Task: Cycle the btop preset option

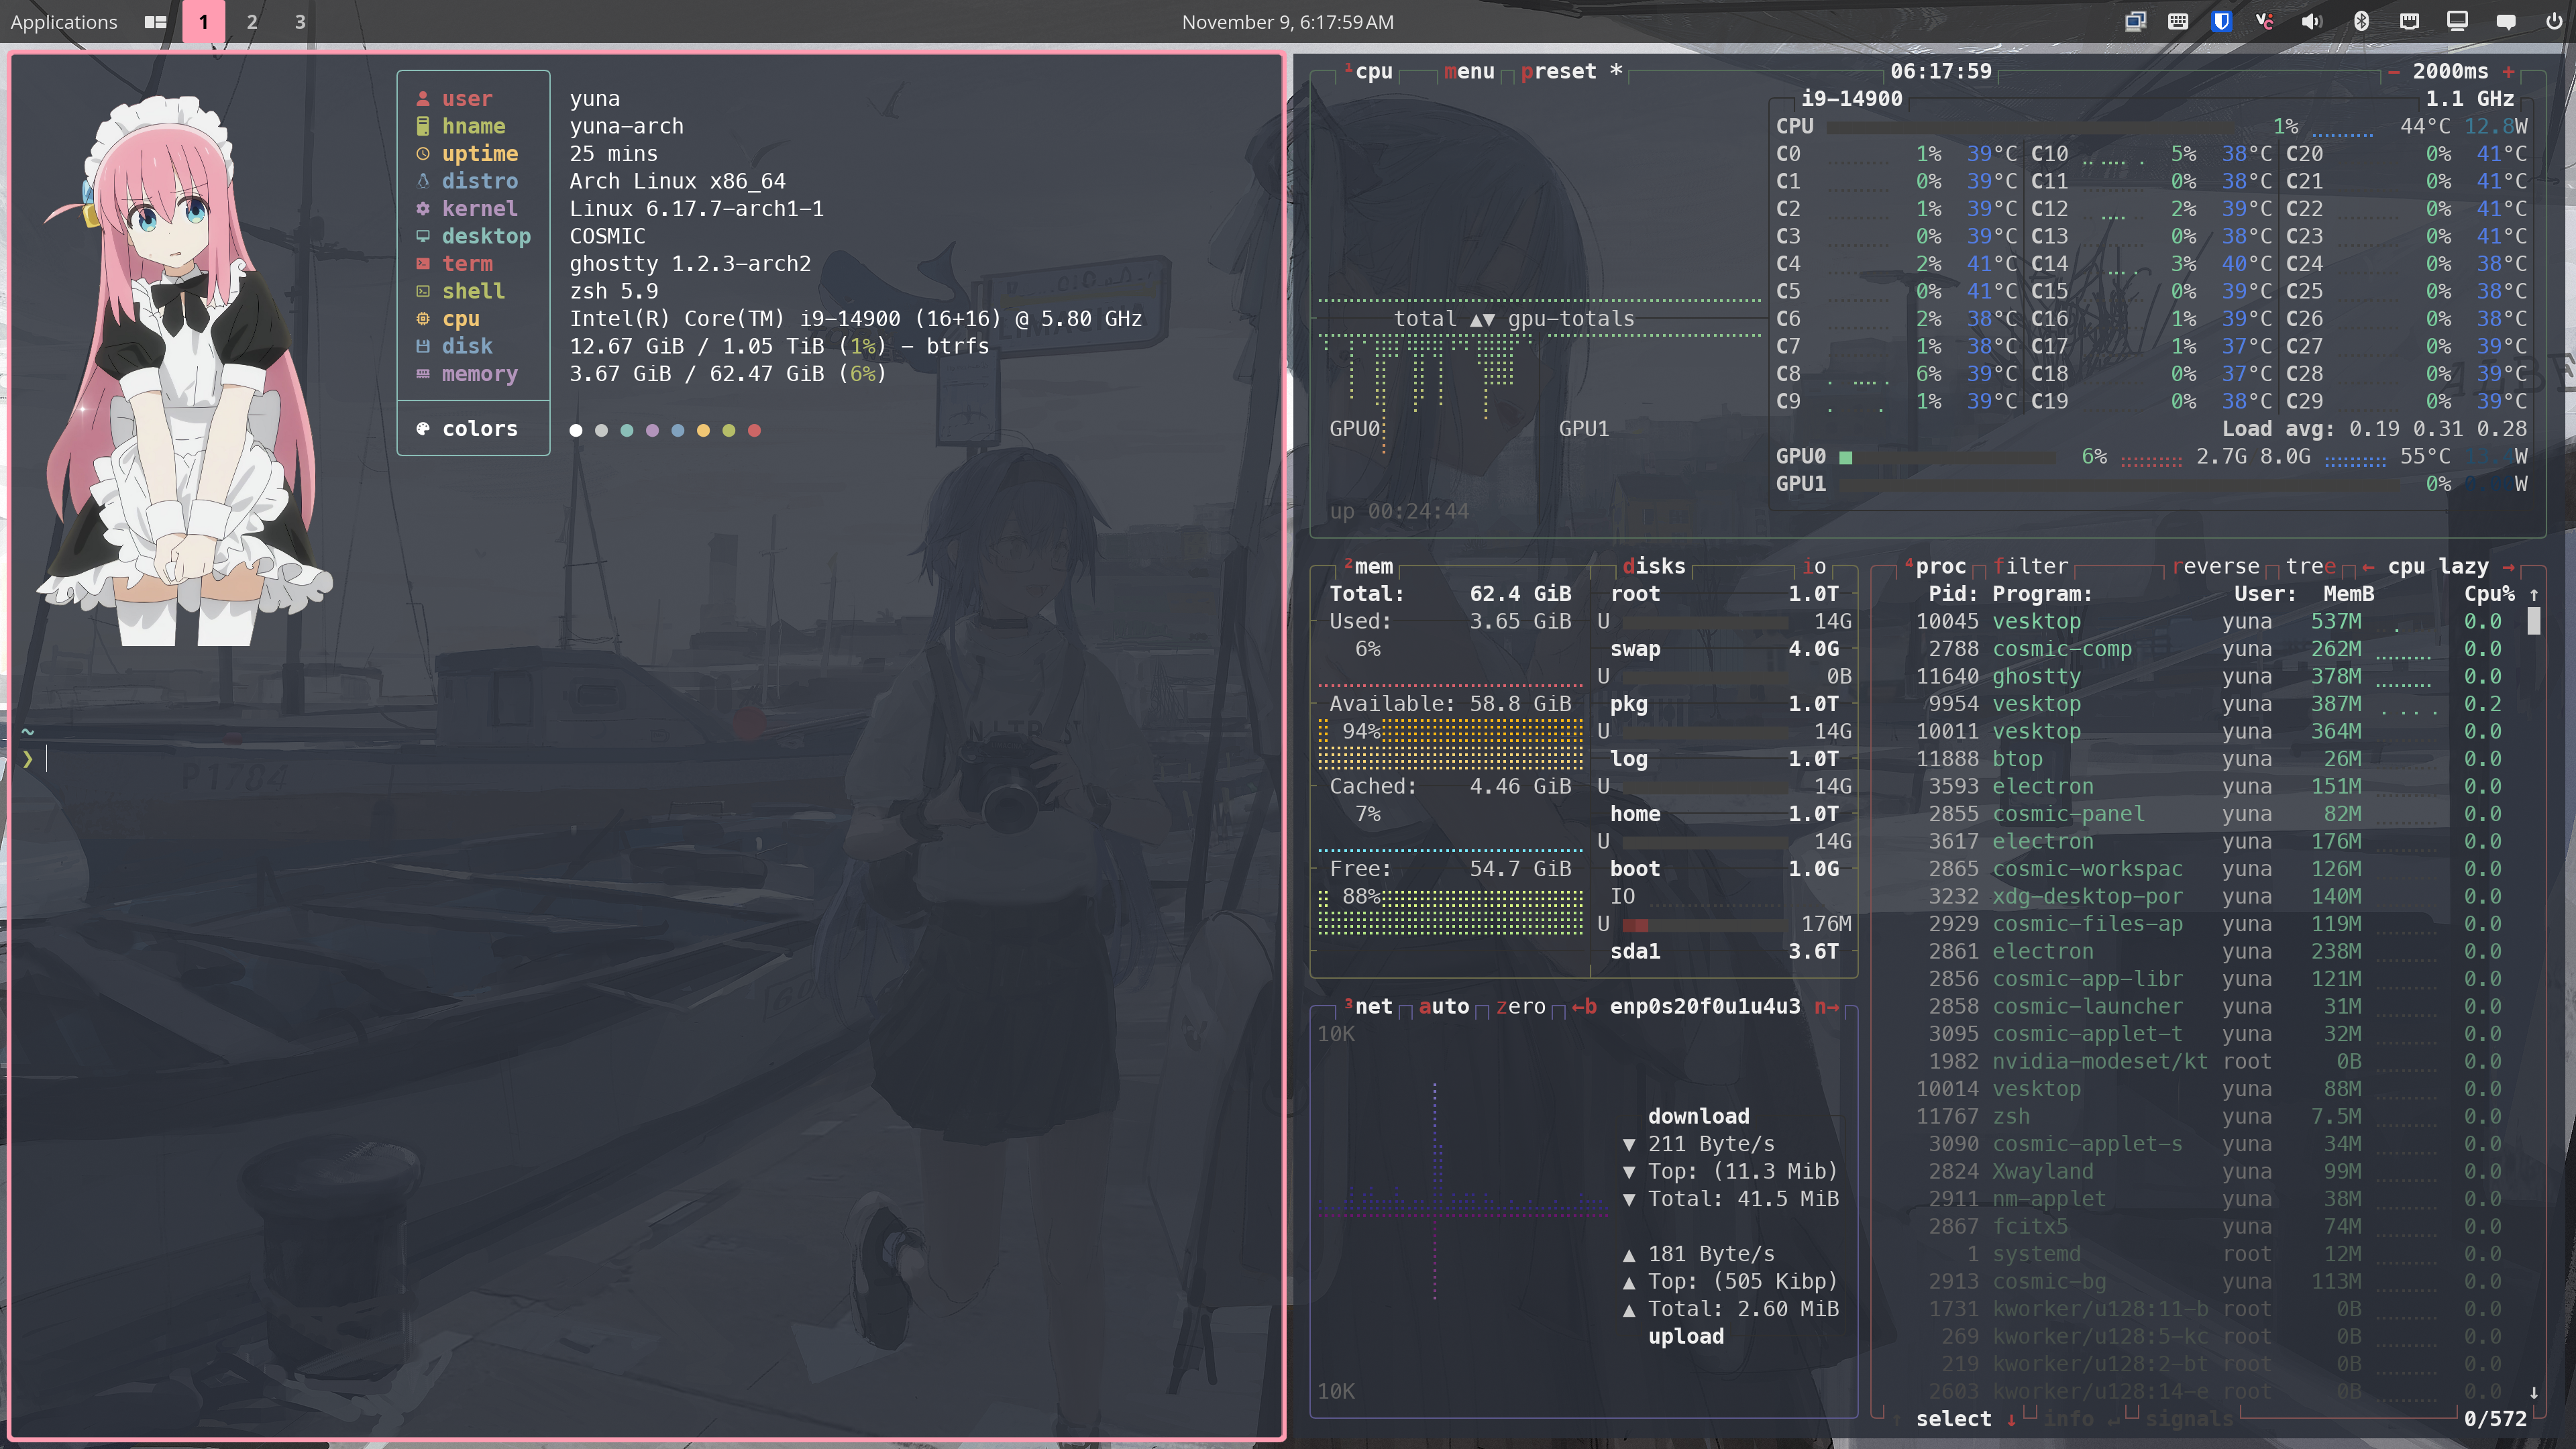Action: point(1558,71)
